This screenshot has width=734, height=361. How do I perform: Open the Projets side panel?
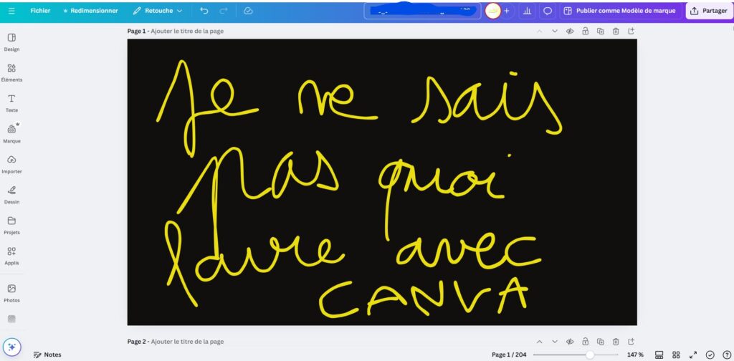coord(11,226)
